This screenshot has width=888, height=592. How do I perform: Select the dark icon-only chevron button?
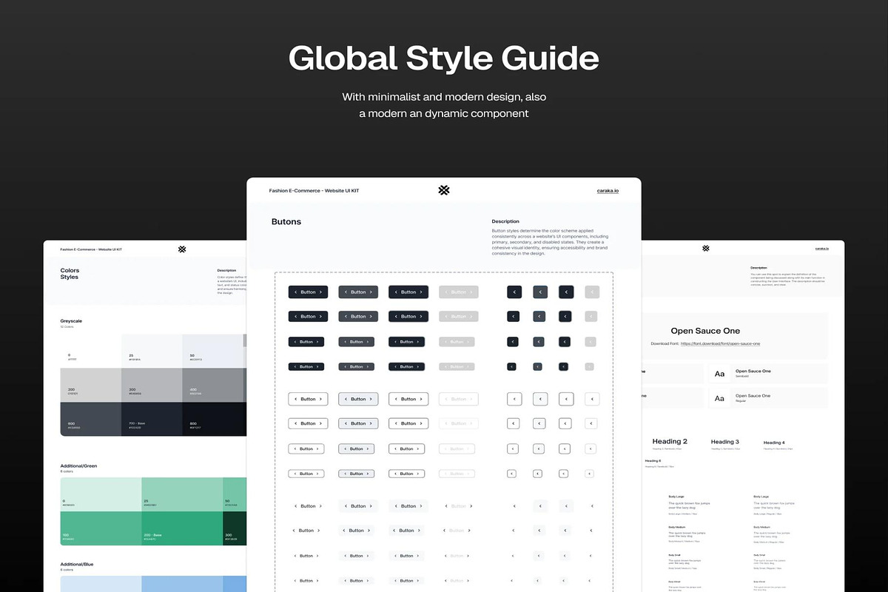514,292
